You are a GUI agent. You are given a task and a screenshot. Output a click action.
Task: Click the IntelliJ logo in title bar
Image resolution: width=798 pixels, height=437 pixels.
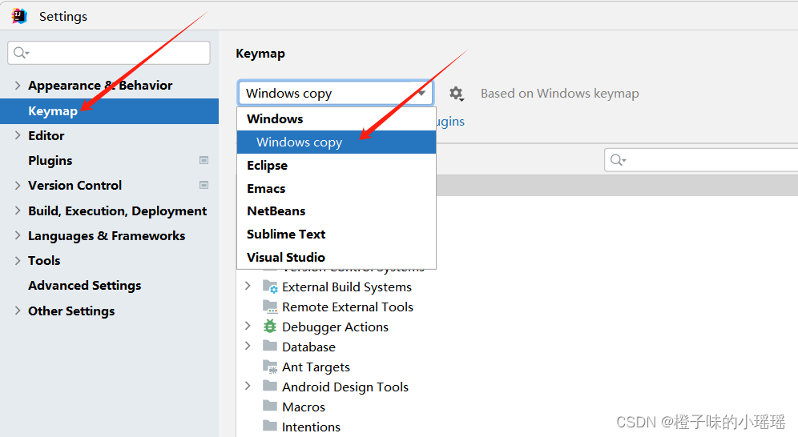[19, 16]
